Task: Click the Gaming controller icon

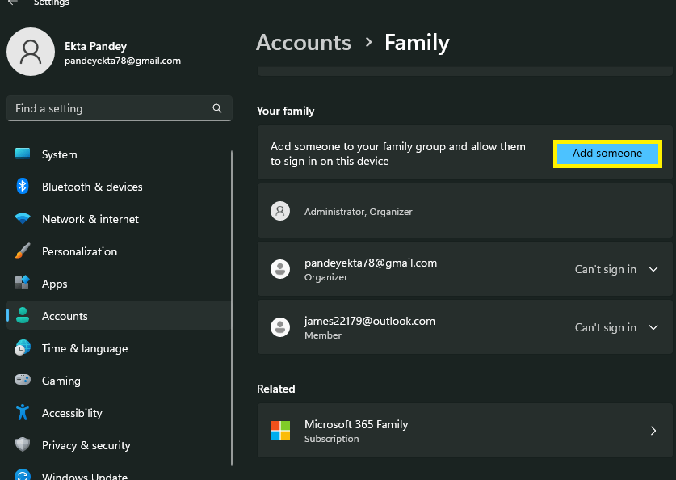Action: [23, 381]
